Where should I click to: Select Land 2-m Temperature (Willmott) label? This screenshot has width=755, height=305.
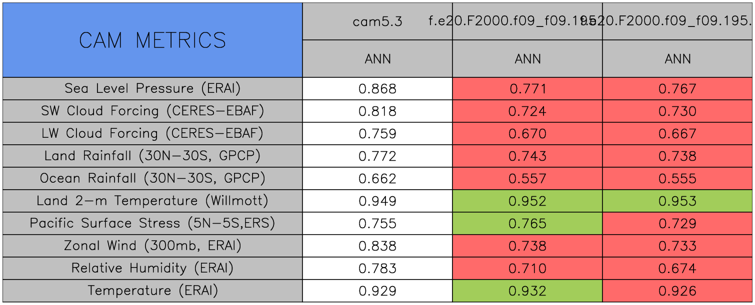click(152, 201)
